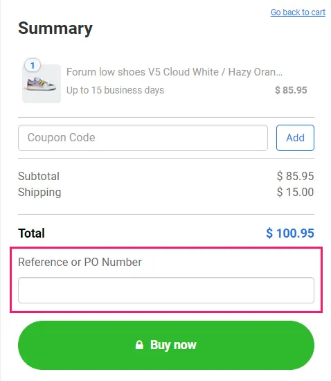This screenshot has width=331, height=381.
Task: Click the green Buy now button
Action: point(166,345)
